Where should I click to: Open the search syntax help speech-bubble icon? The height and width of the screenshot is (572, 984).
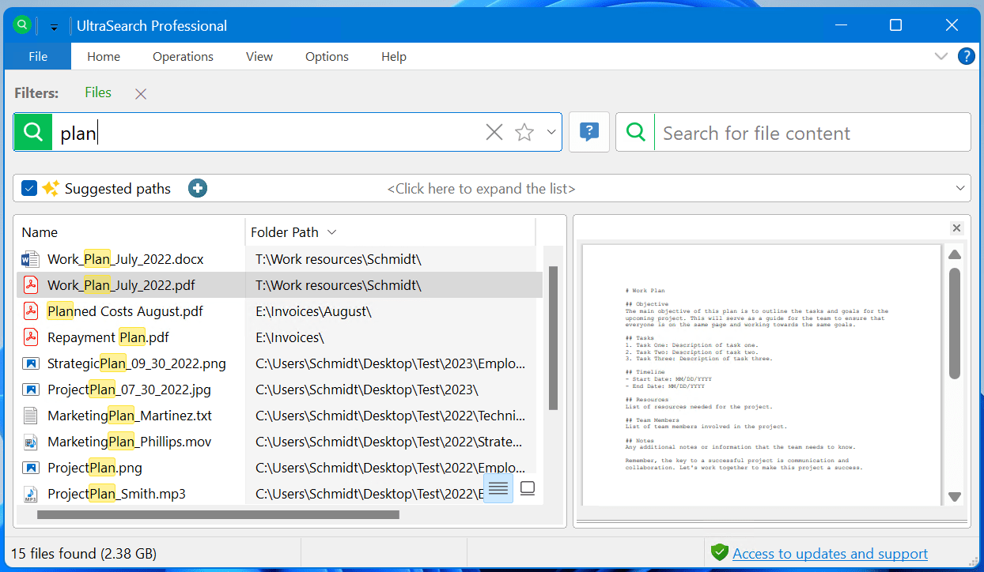pyautogui.click(x=589, y=132)
